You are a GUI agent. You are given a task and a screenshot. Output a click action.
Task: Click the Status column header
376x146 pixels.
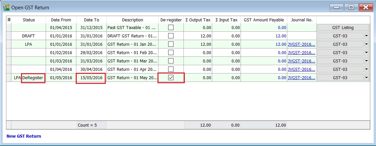click(29, 20)
